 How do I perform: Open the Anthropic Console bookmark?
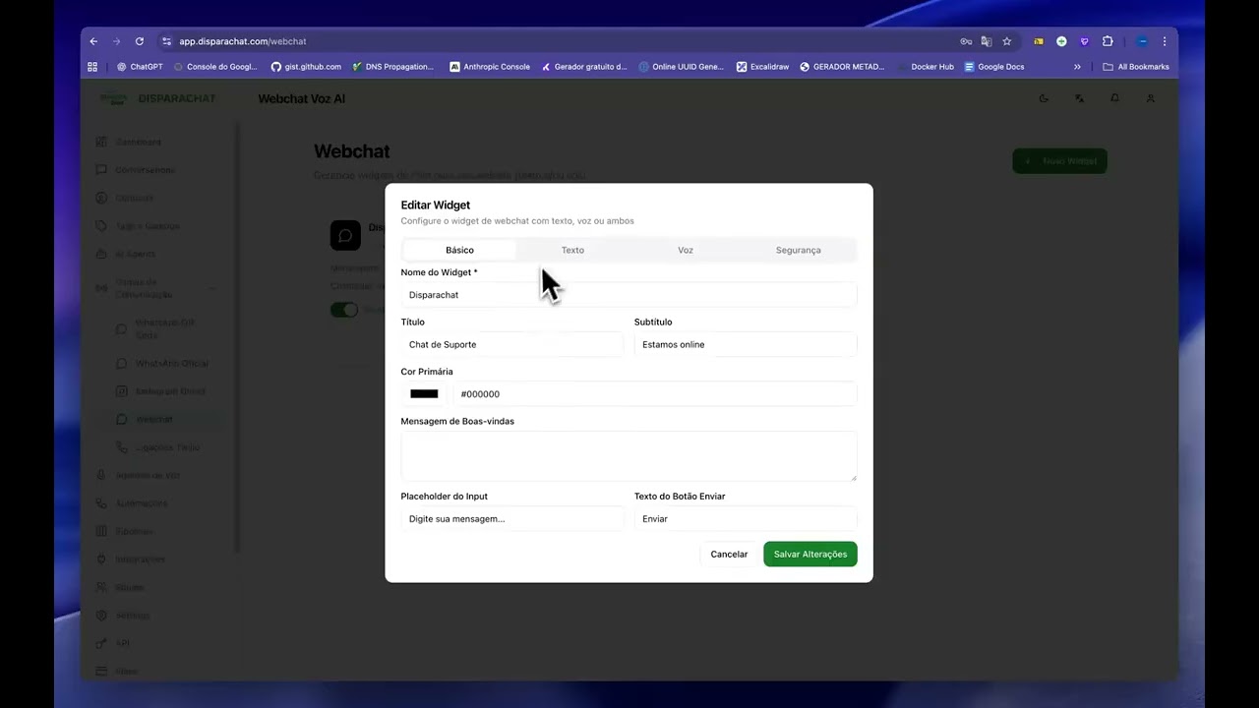[x=490, y=67]
